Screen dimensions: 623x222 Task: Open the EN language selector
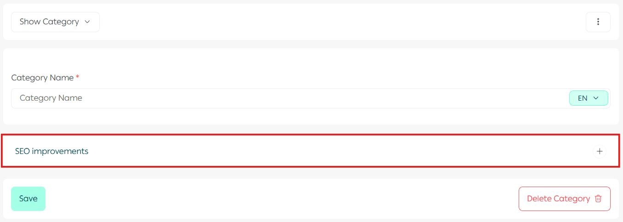click(588, 98)
